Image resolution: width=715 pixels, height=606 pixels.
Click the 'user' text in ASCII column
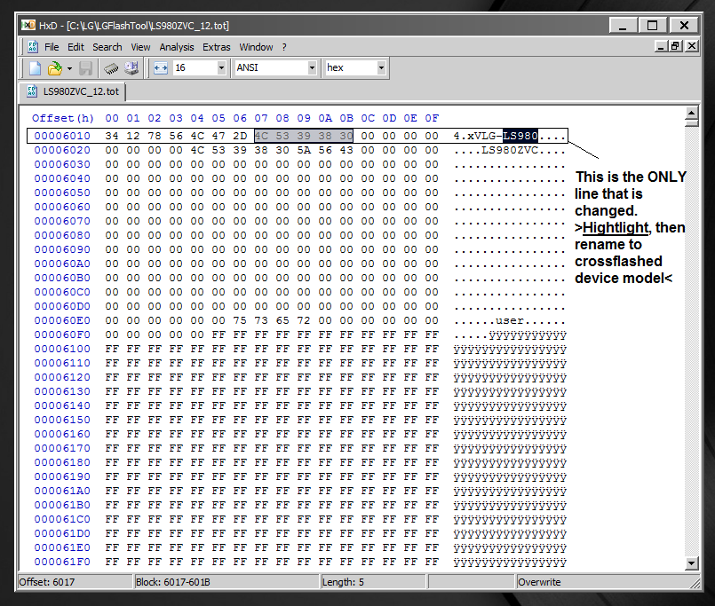click(510, 320)
